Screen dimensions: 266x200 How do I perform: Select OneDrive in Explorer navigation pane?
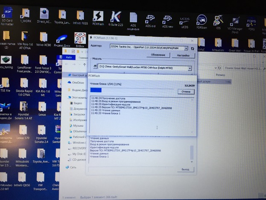[78, 82]
